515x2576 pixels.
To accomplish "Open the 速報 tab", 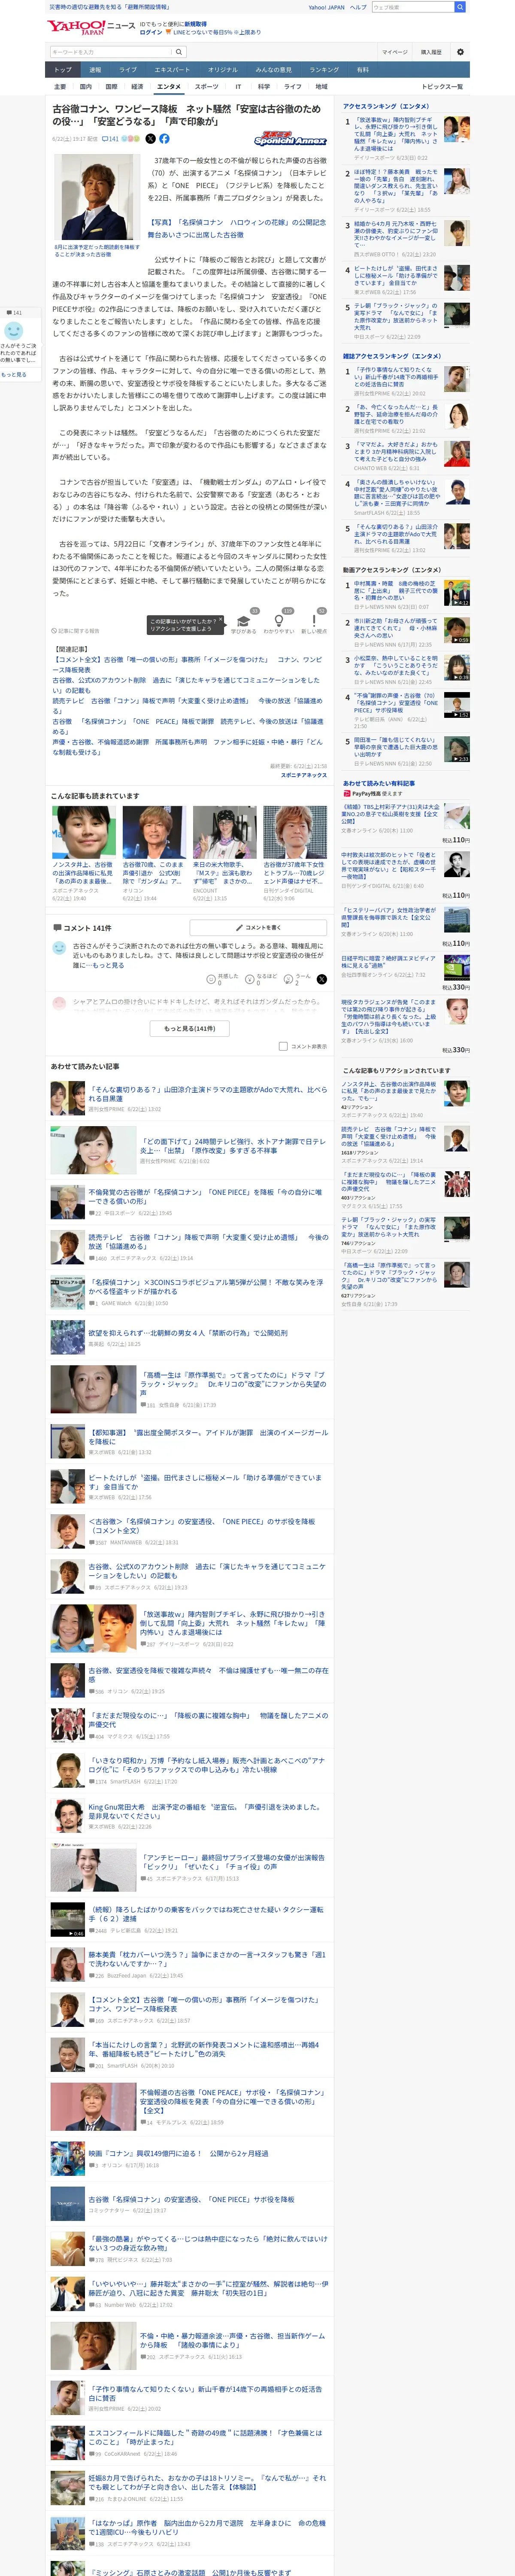I will [x=95, y=70].
